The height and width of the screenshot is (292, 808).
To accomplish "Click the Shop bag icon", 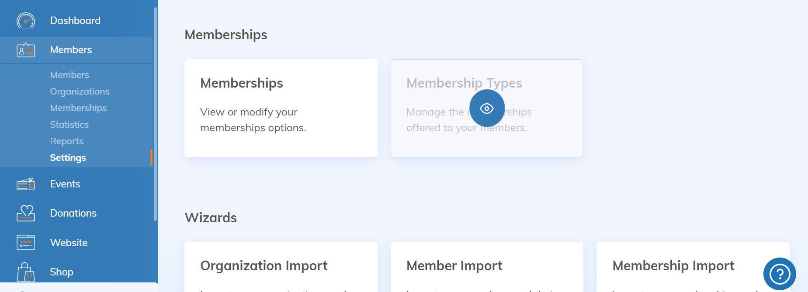I will 26,272.
